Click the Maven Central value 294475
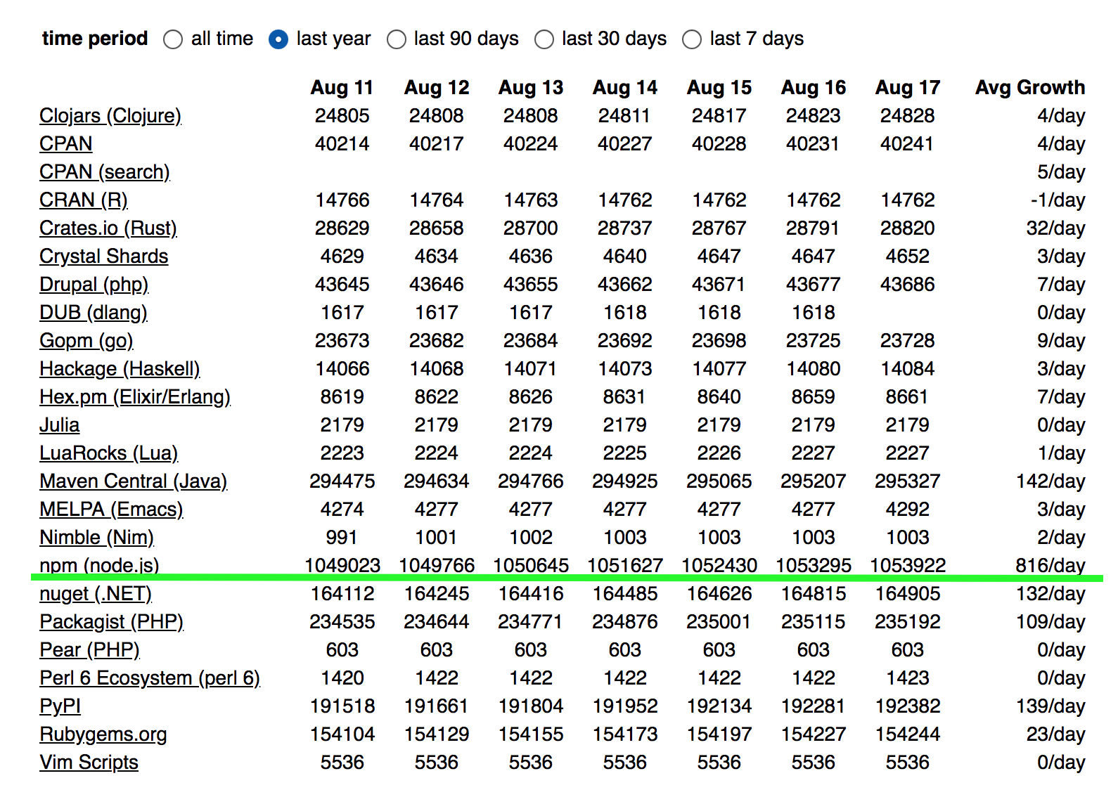Viewport: 1118px width, 790px height. click(x=342, y=481)
